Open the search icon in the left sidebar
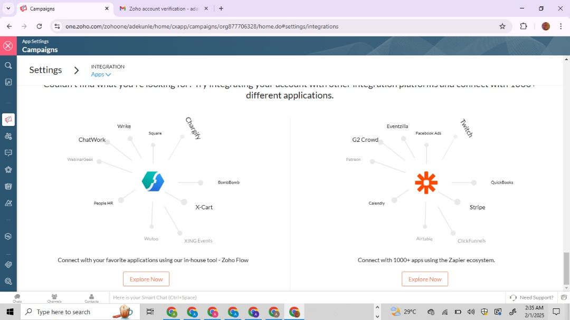The width and height of the screenshot is (570, 320). pyautogui.click(x=8, y=65)
